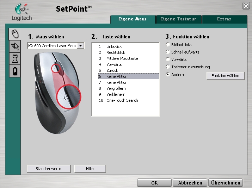Switch to the Extras tab
Screen dimensions: 252x188
pos(224,19)
